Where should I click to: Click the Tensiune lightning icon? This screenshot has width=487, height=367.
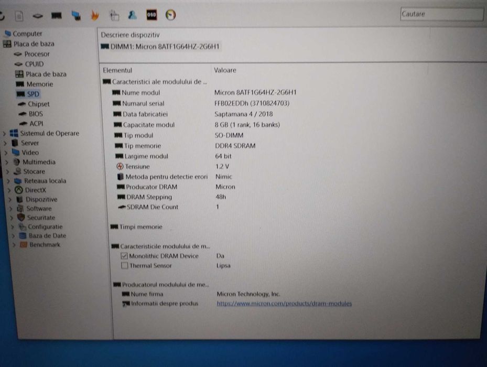coord(120,167)
